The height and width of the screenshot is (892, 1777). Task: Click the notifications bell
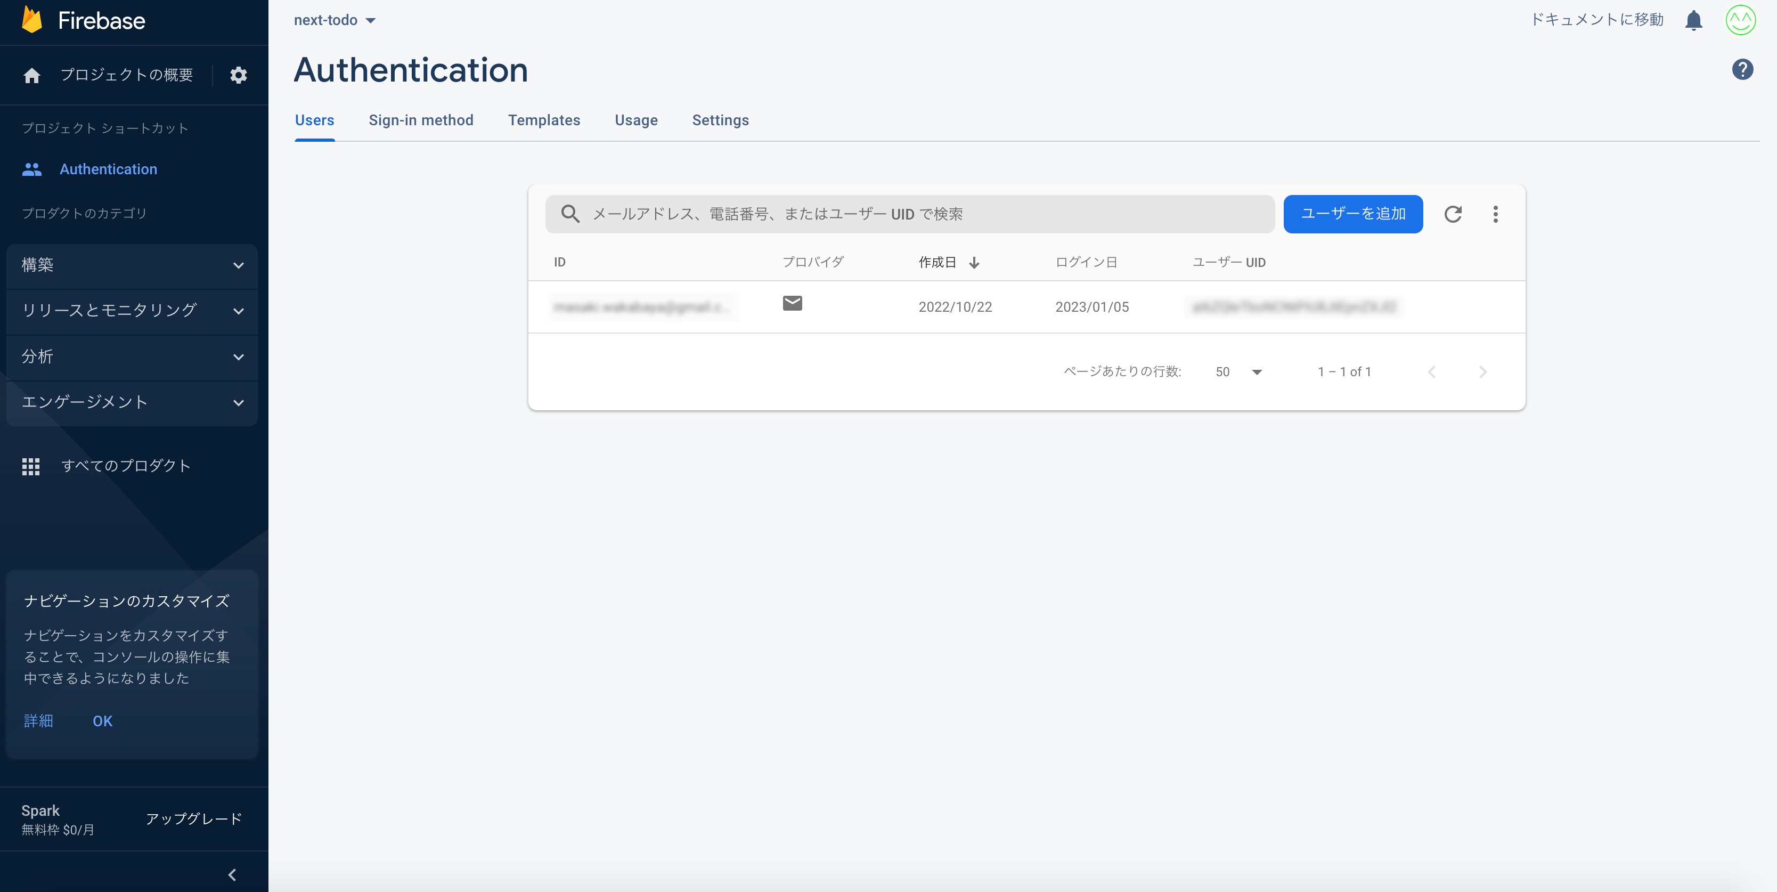pyautogui.click(x=1693, y=20)
